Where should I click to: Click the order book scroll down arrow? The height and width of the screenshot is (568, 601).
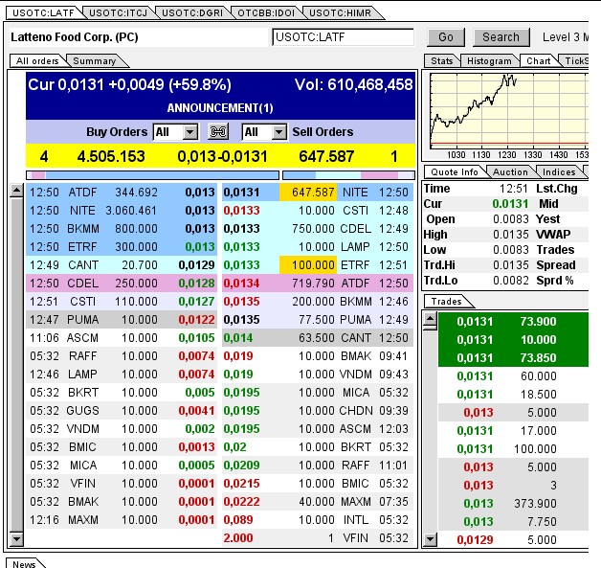(16, 539)
